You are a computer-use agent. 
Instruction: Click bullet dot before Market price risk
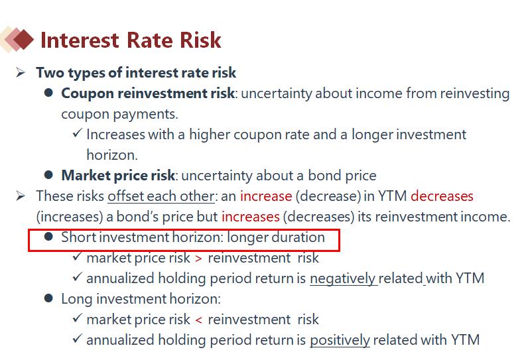click(48, 174)
